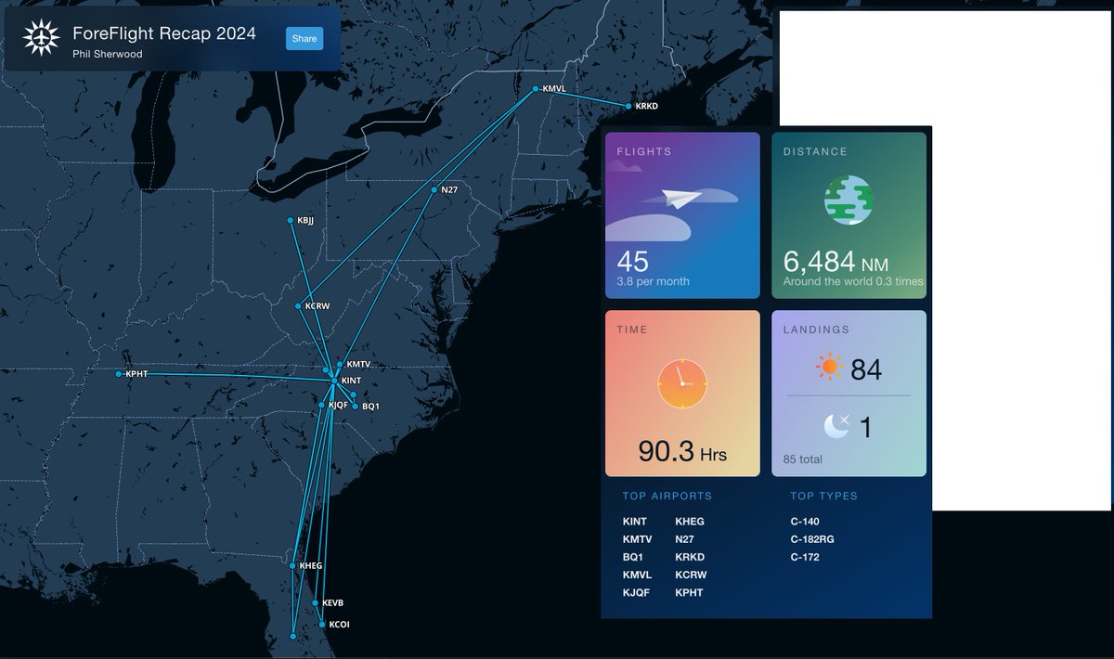The width and height of the screenshot is (1114, 659).
Task: Click C-172 in Top Types list
Action: 805,557
